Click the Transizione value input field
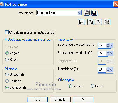 [102, 69]
